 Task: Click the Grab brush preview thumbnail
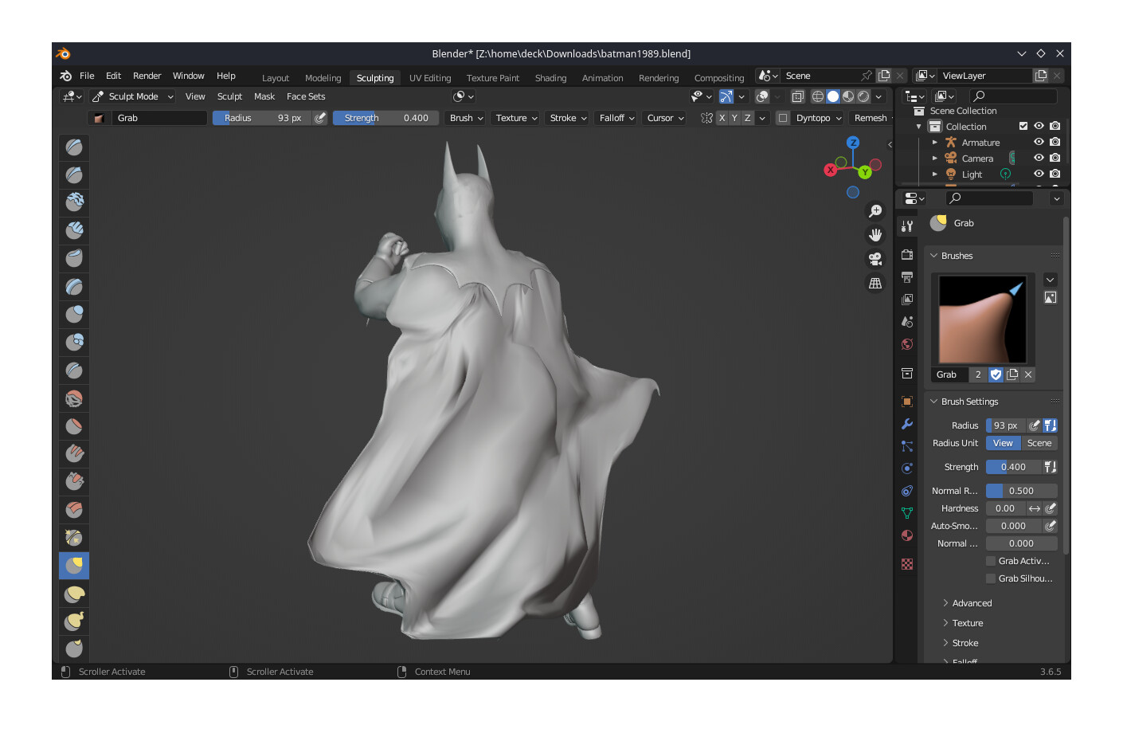click(x=983, y=320)
